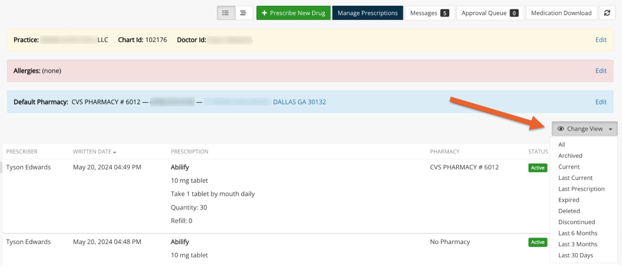Click the 5 badge on Messages
This screenshot has height=267, width=622.
[444, 13]
